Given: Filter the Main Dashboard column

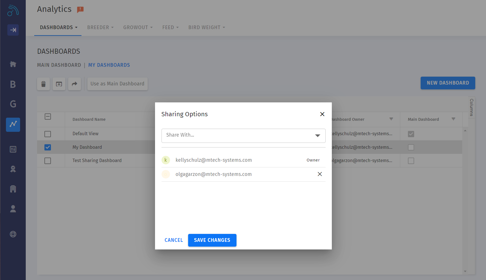Looking at the screenshot, I should pos(453,119).
